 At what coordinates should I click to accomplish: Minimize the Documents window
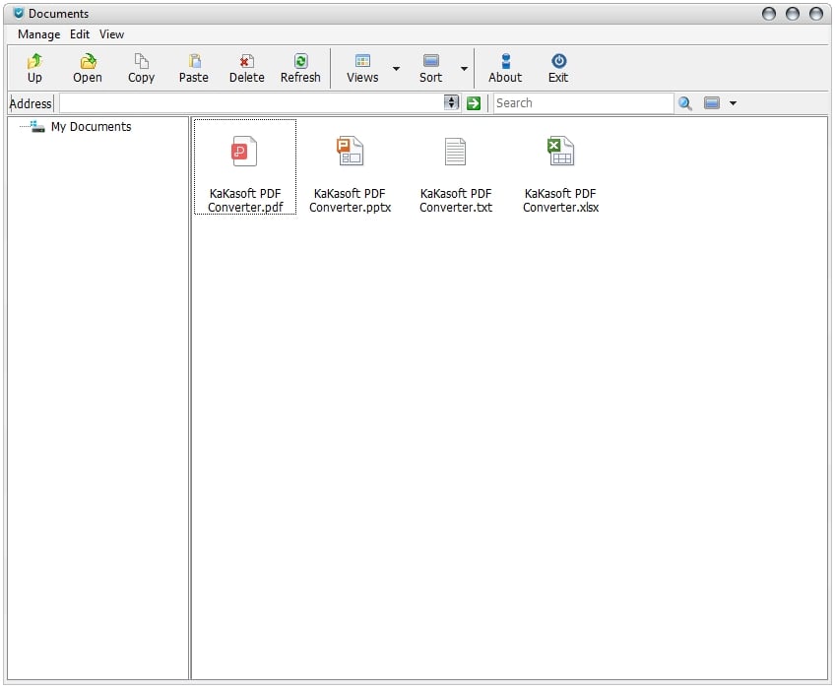tap(769, 14)
